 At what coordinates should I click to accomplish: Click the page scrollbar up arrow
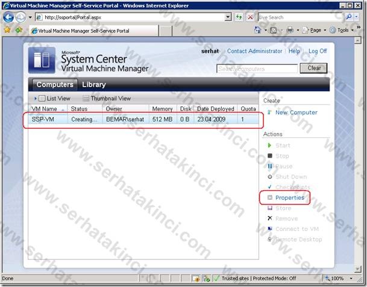357,40
